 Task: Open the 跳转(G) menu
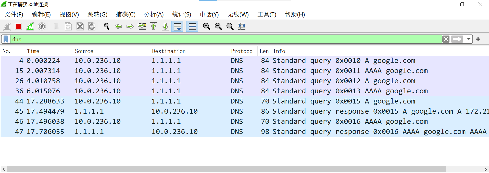tap(97, 14)
